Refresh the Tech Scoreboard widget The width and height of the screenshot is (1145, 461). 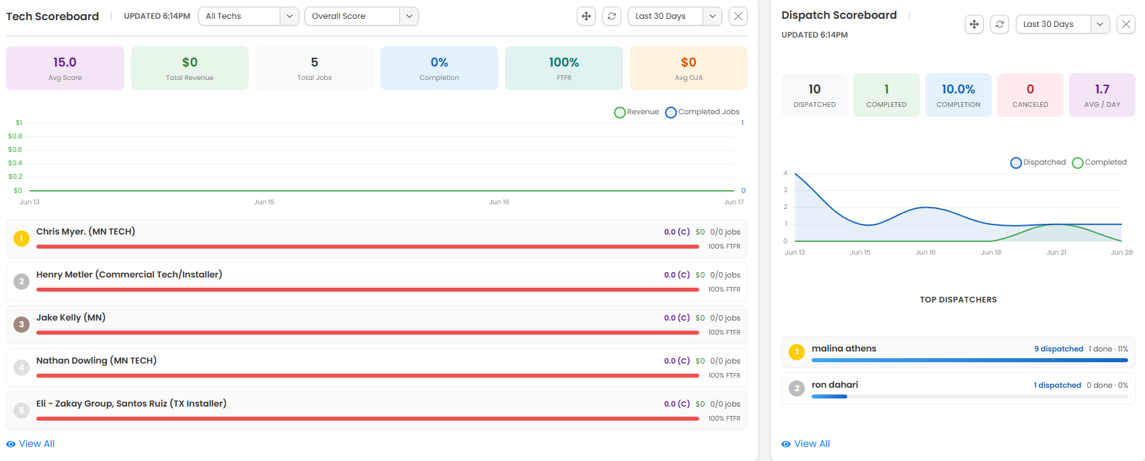click(612, 16)
